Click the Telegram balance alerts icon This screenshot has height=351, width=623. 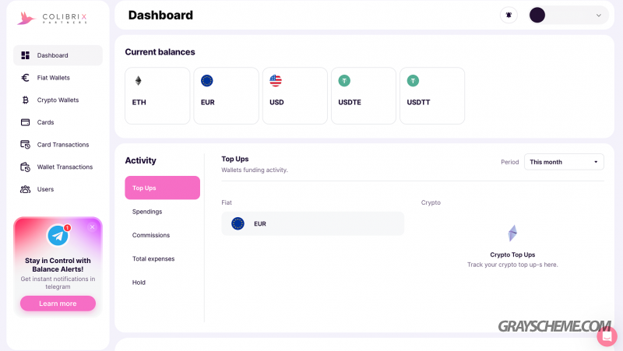click(x=58, y=236)
